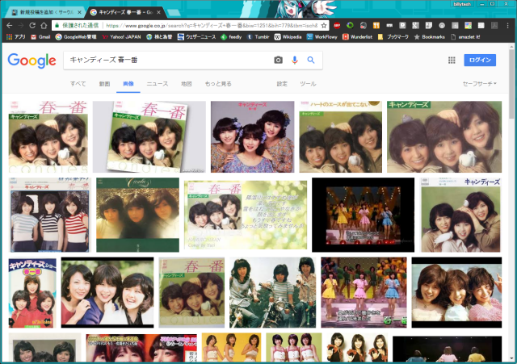
Task: Close the 新規投稿を追加 browser tab
Action: [79, 12]
